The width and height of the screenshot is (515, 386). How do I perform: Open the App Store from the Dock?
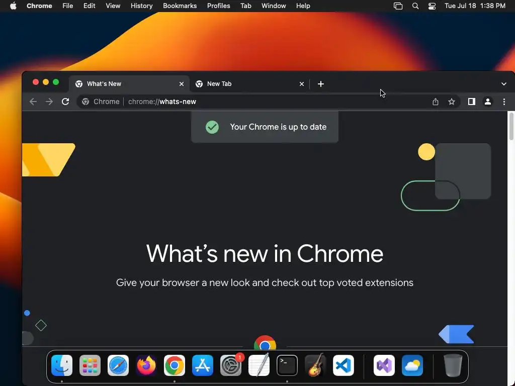[x=203, y=365]
